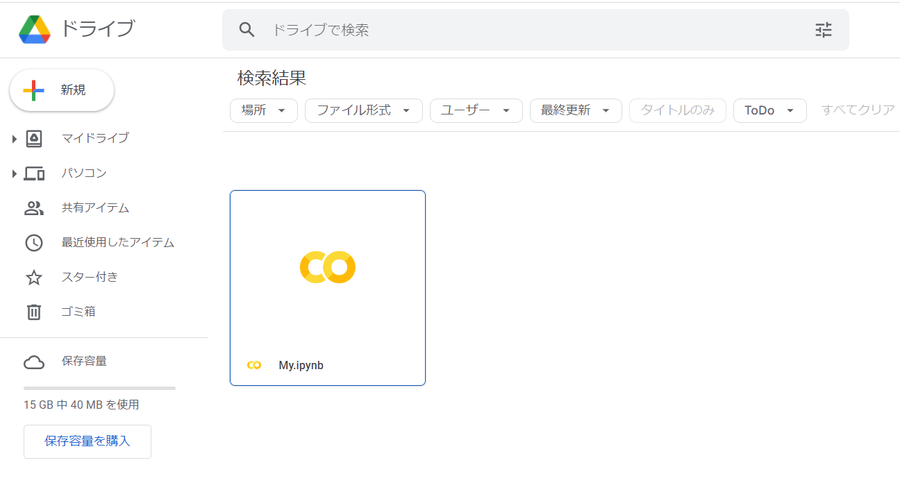Click the 新規 new button
The width and height of the screenshot is (900, 483).
62,90
